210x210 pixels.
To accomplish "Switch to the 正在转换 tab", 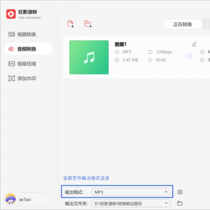I will tap(182, 24).
